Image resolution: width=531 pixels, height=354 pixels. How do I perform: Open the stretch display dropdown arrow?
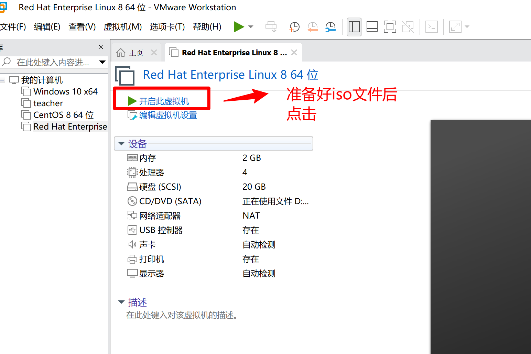coord(467,27)
